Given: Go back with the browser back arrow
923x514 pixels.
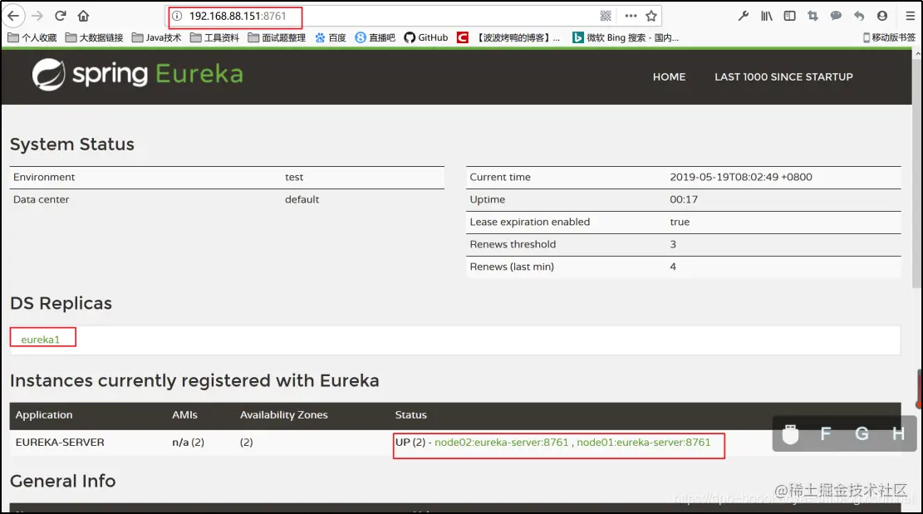Looking at the screenshot, I should [13, 16].
